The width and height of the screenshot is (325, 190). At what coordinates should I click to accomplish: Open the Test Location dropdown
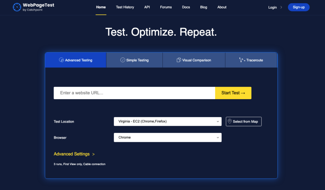[168, 121]
